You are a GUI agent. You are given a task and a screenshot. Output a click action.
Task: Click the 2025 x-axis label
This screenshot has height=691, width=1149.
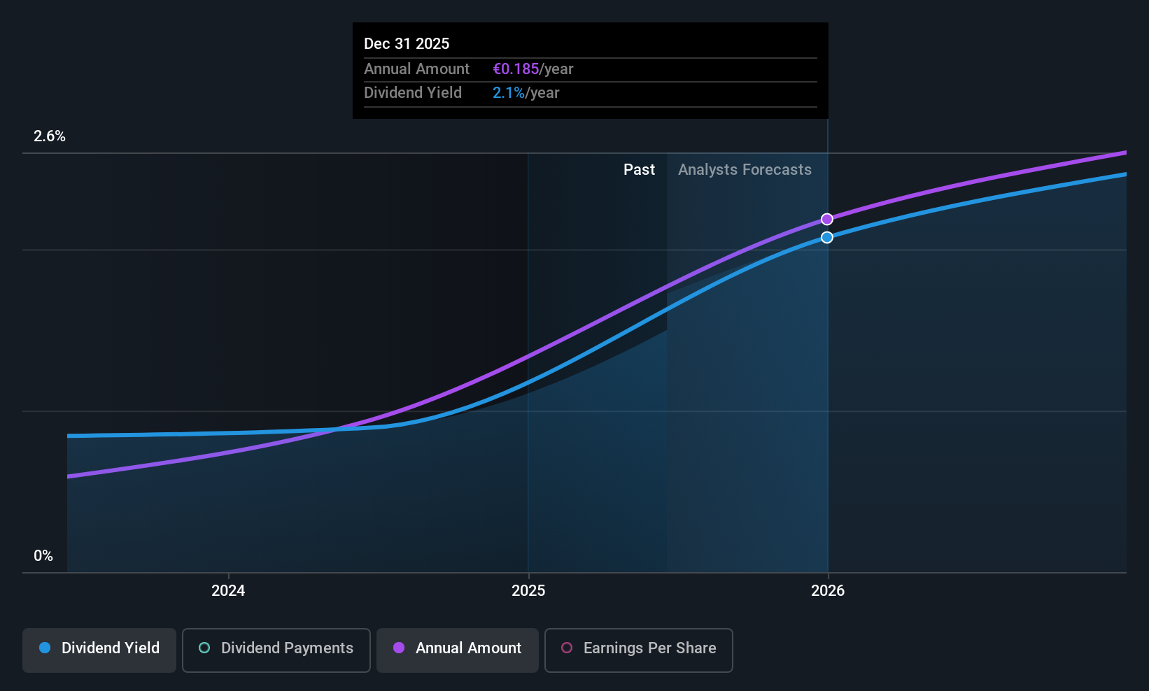[528, 591]
